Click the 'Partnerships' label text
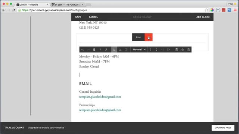 pos(87,105)
